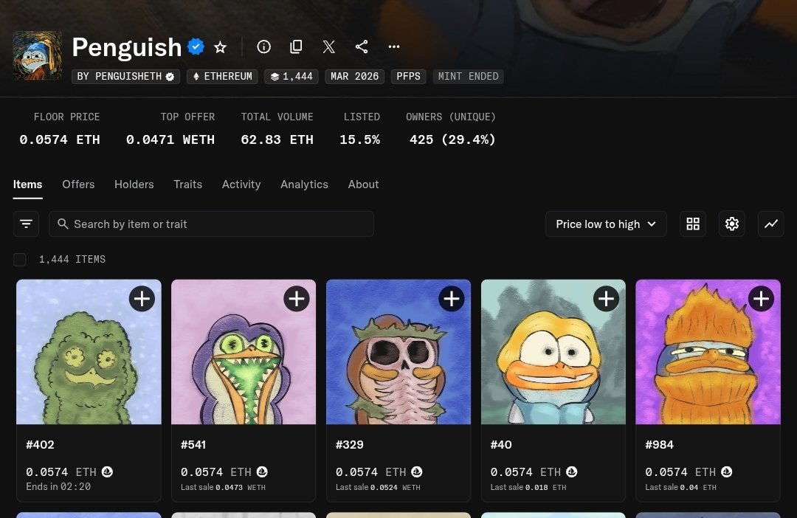The image size is (797, 518).
Task: Switch to the Holders tab
Action: [x=134, y=184]
